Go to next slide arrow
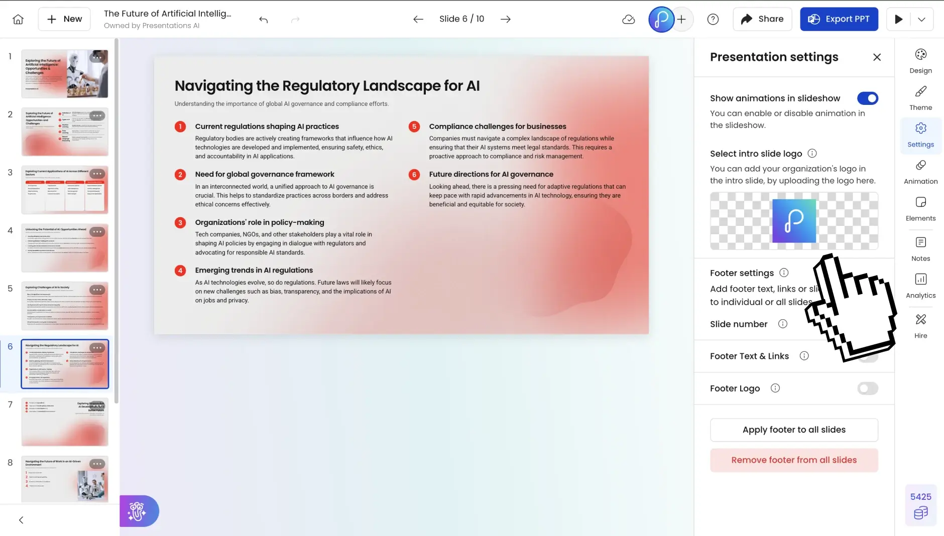944x536 pixels. (x=506, y=19)
